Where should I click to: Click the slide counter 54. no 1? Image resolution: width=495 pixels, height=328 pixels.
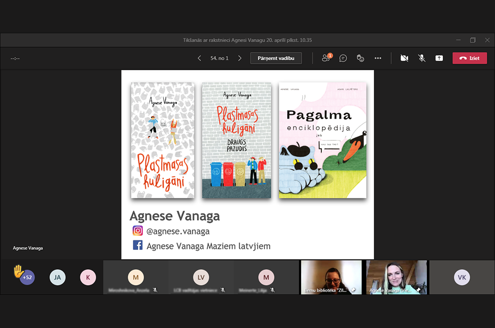(x=219, y=58)
